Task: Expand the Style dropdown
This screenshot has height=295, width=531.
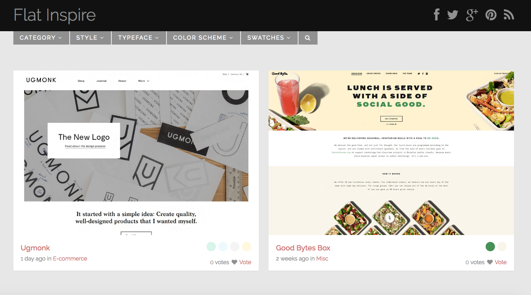Action: (90, 38)
